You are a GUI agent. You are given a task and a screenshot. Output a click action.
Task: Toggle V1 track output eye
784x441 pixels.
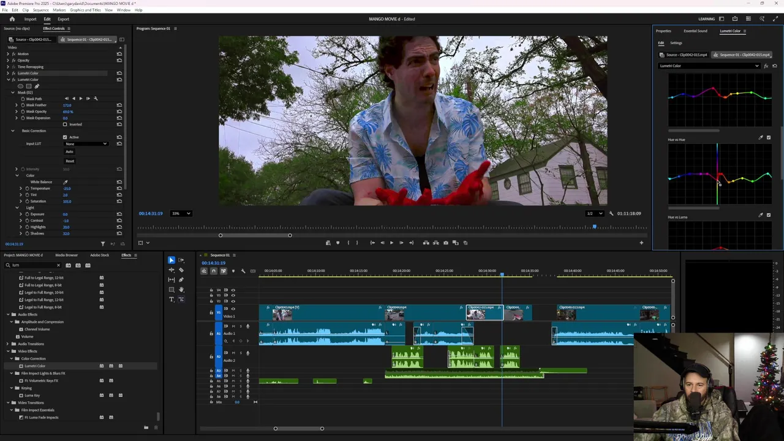click(x=233, y=309)
